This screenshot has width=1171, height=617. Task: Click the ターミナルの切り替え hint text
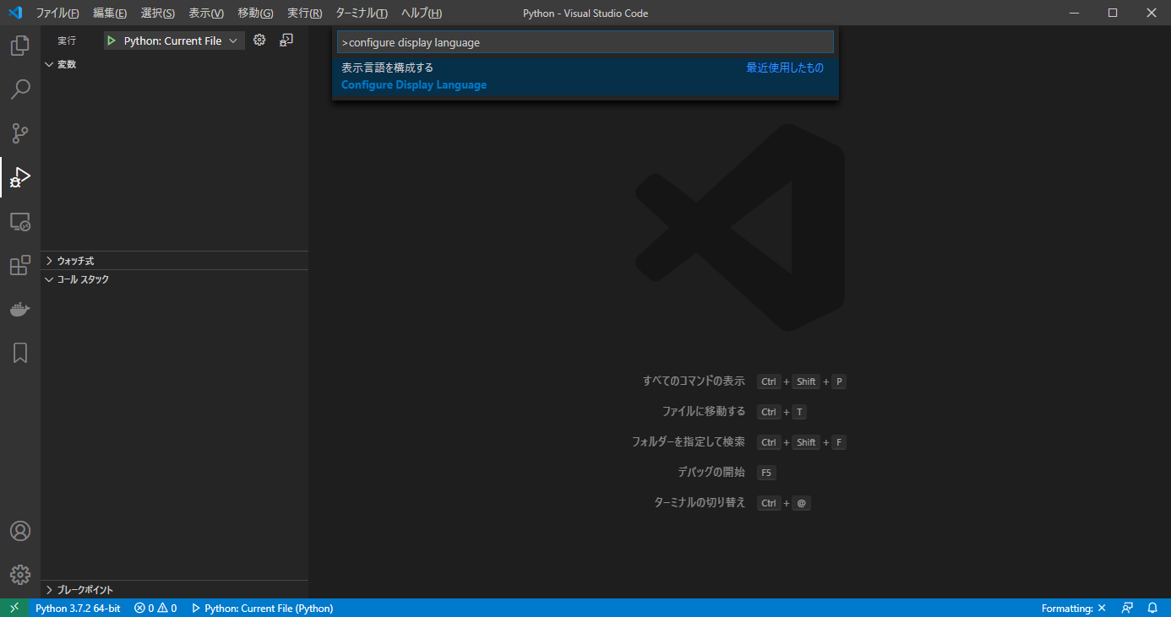(x=700, y=502)
